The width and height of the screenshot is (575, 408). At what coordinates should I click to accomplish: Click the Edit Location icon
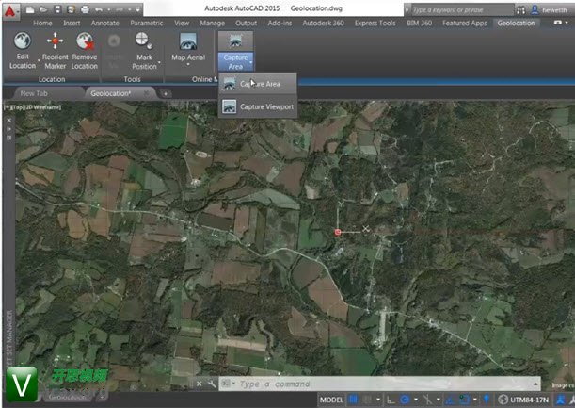pos(23,42)
